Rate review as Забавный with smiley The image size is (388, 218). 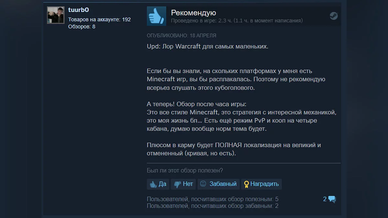tap(219, 184)
